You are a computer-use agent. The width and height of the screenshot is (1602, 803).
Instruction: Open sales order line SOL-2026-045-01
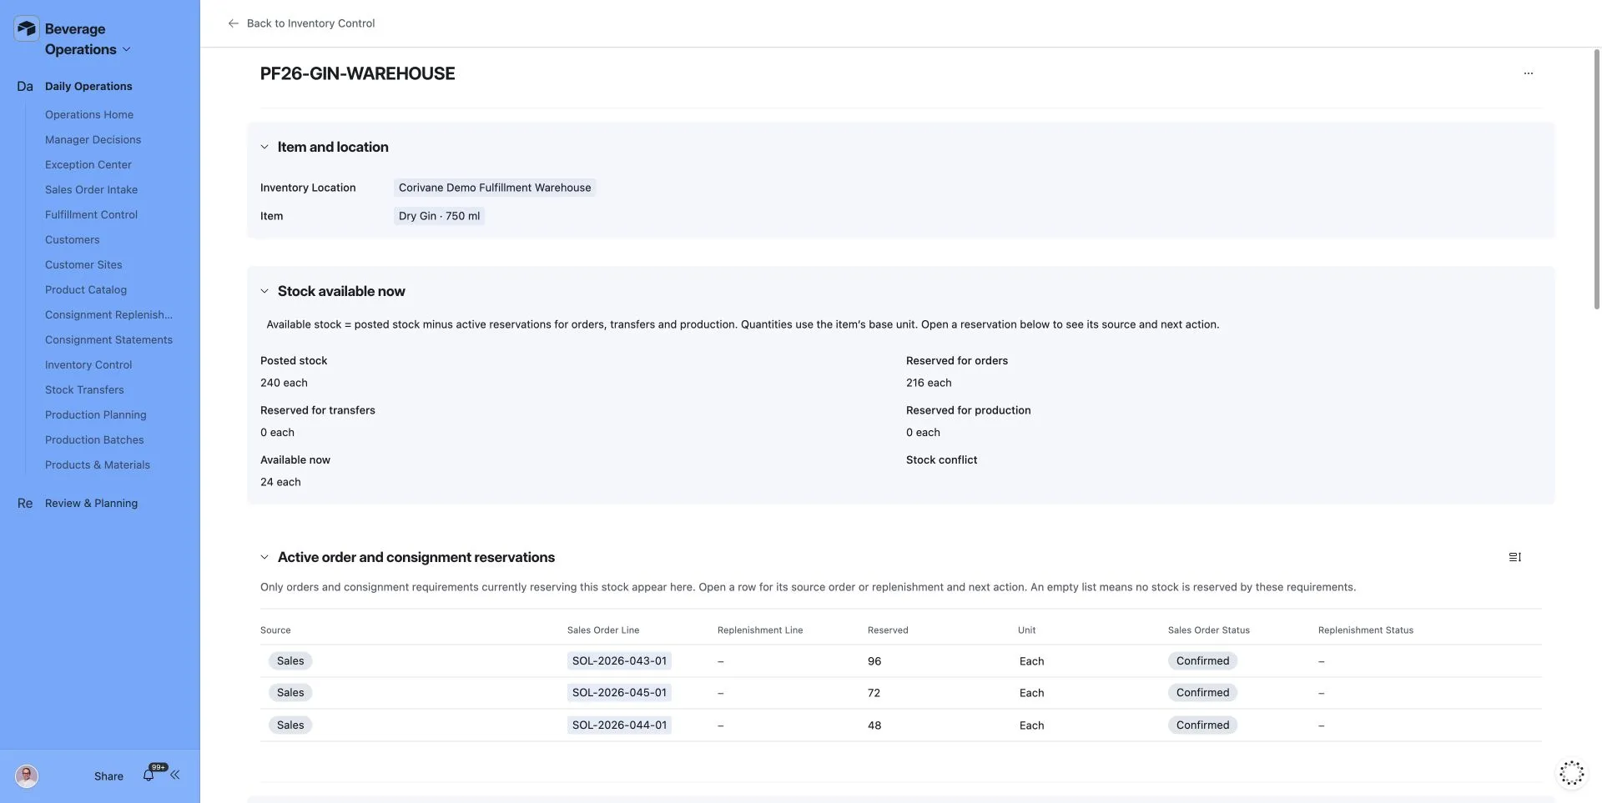pyautogui.click(x=619, y=692)
